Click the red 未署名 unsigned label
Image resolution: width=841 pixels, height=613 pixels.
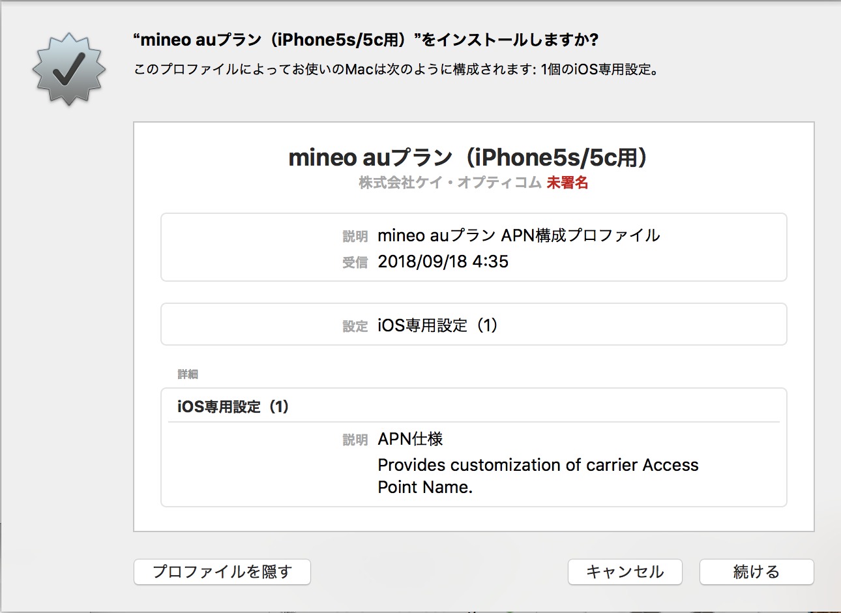coord(567,183)
